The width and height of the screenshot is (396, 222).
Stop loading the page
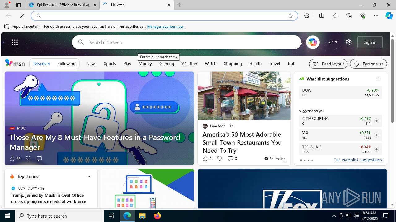click(22, 16)
